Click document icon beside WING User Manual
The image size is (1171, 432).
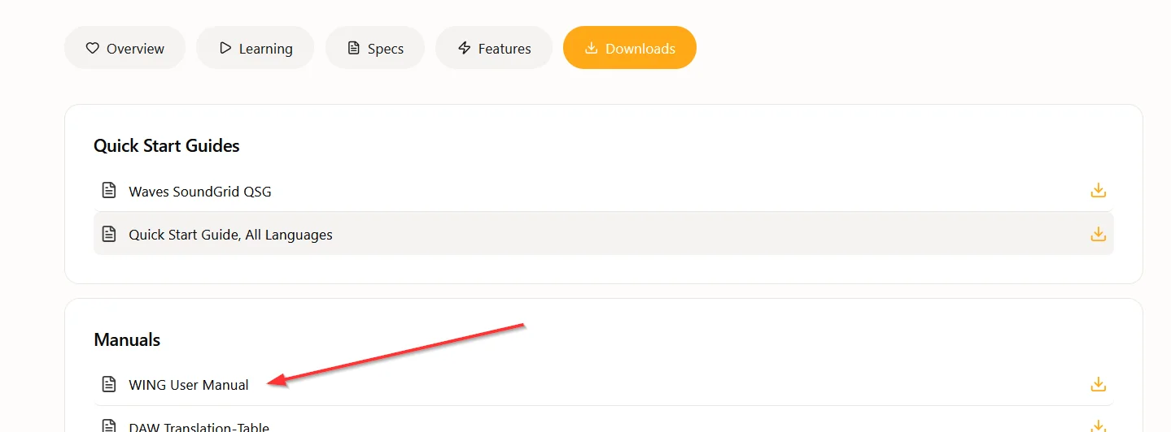pyautogui.click(x=108, y=384)
